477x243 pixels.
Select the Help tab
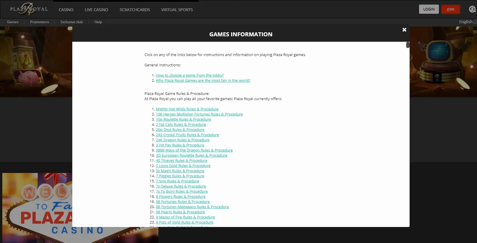click(x=98, y=22)
